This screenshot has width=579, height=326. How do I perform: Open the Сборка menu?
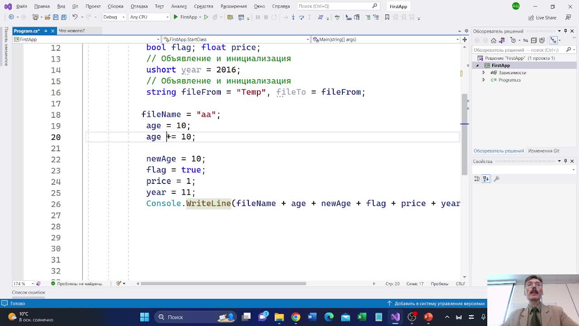coord(115,6)
